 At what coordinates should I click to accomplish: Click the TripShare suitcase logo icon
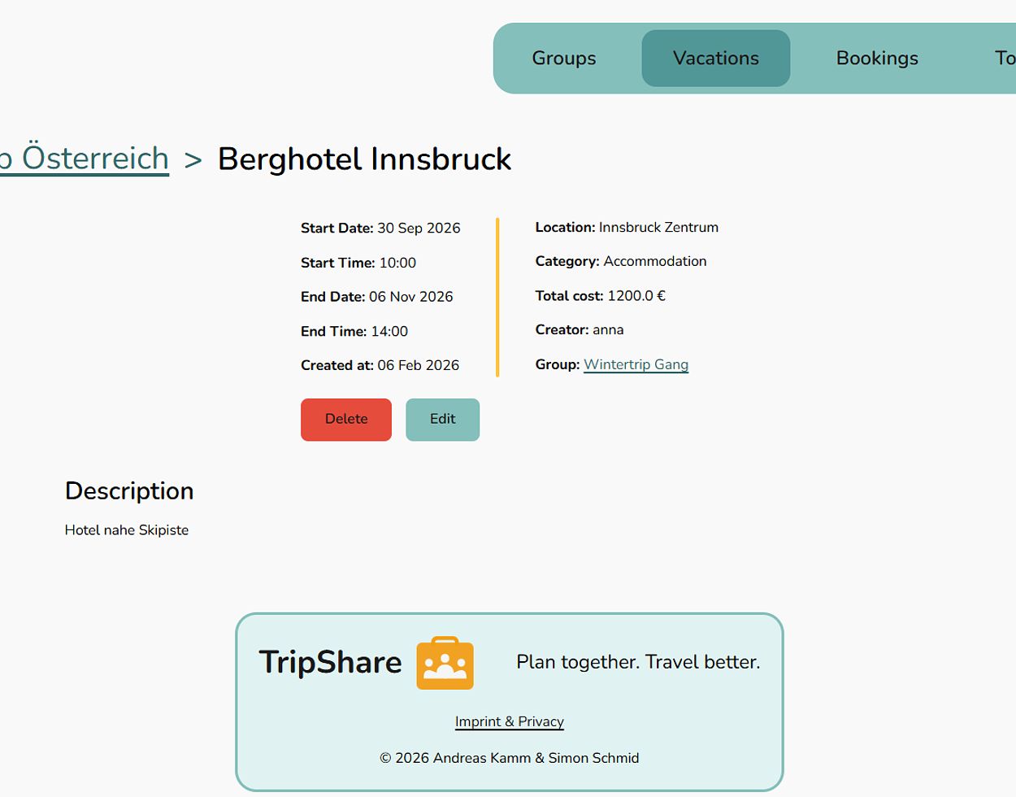(445, 663)
